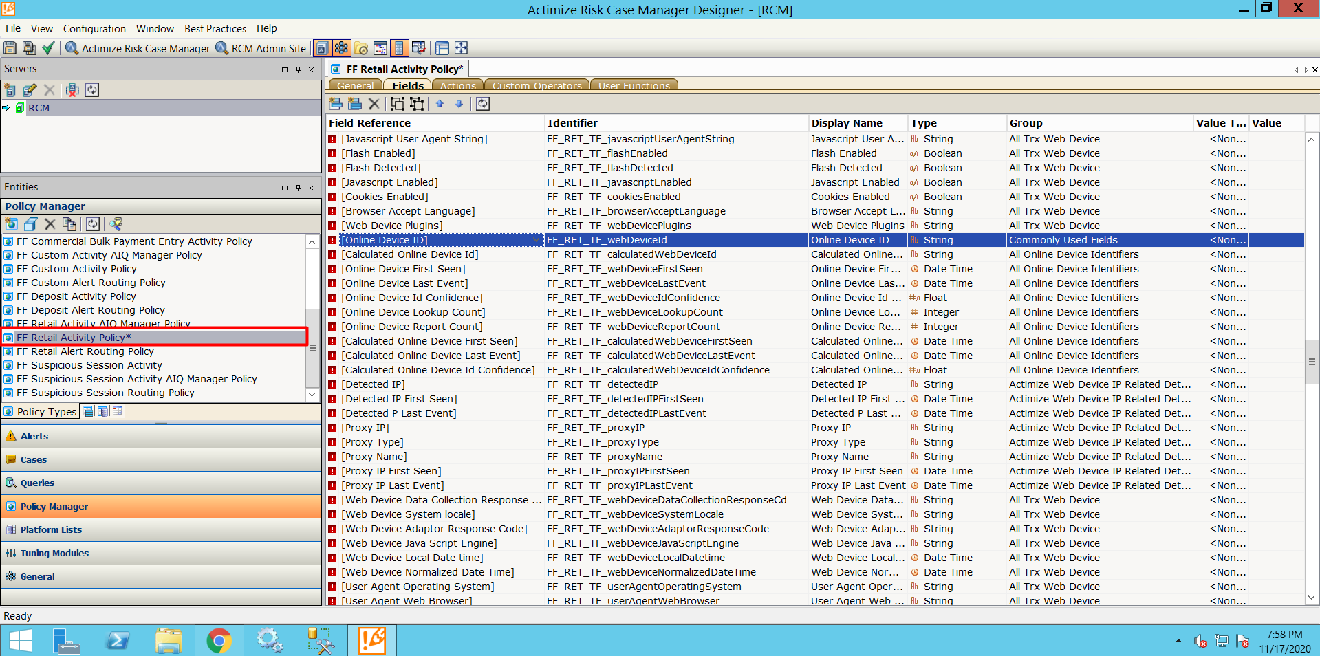The width and height of the screenshot is (1320, 656).
Task: Switch to the User Functions tab
Action: (634, 85)
